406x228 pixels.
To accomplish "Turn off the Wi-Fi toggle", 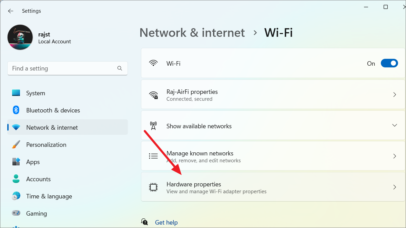I will [x=389, y=63].
